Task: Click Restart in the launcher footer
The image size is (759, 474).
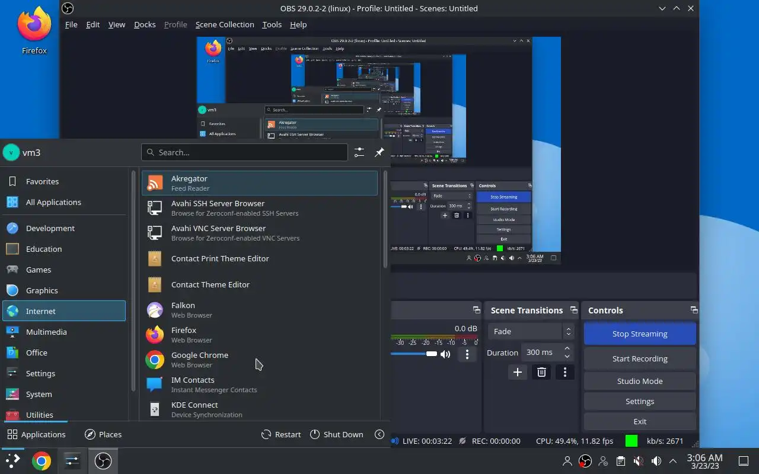Action: pyautogui.click(x=281, y=434)
